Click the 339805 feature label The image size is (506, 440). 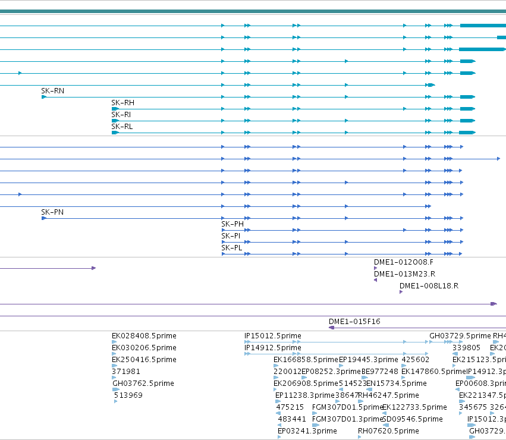(x=466, y=348)
